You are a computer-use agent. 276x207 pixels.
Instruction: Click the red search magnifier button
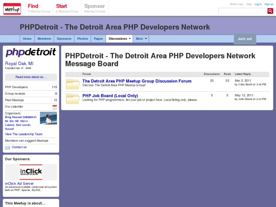[270, 11]
